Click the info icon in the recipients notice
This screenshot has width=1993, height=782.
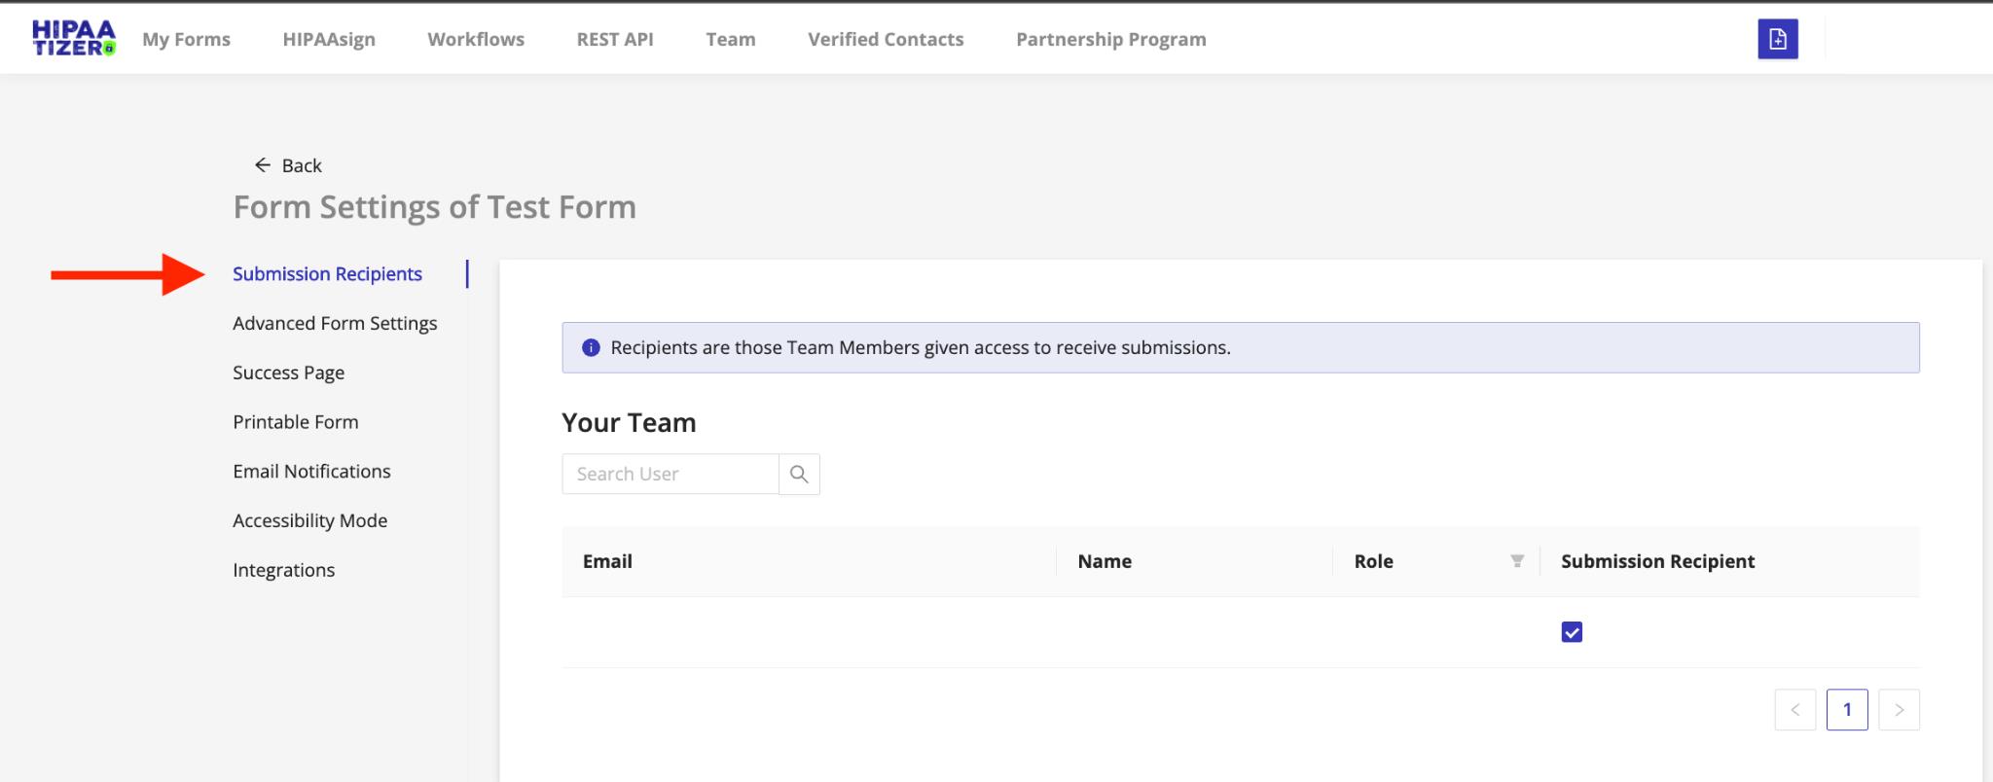coord(591,347)
